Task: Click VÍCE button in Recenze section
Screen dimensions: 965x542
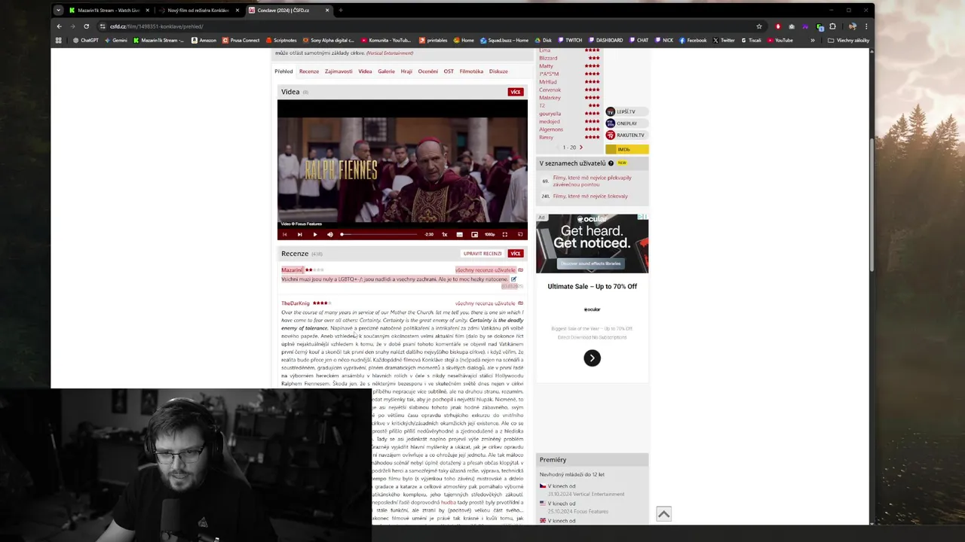Action: pyautogui.click(x=516, y=254)
